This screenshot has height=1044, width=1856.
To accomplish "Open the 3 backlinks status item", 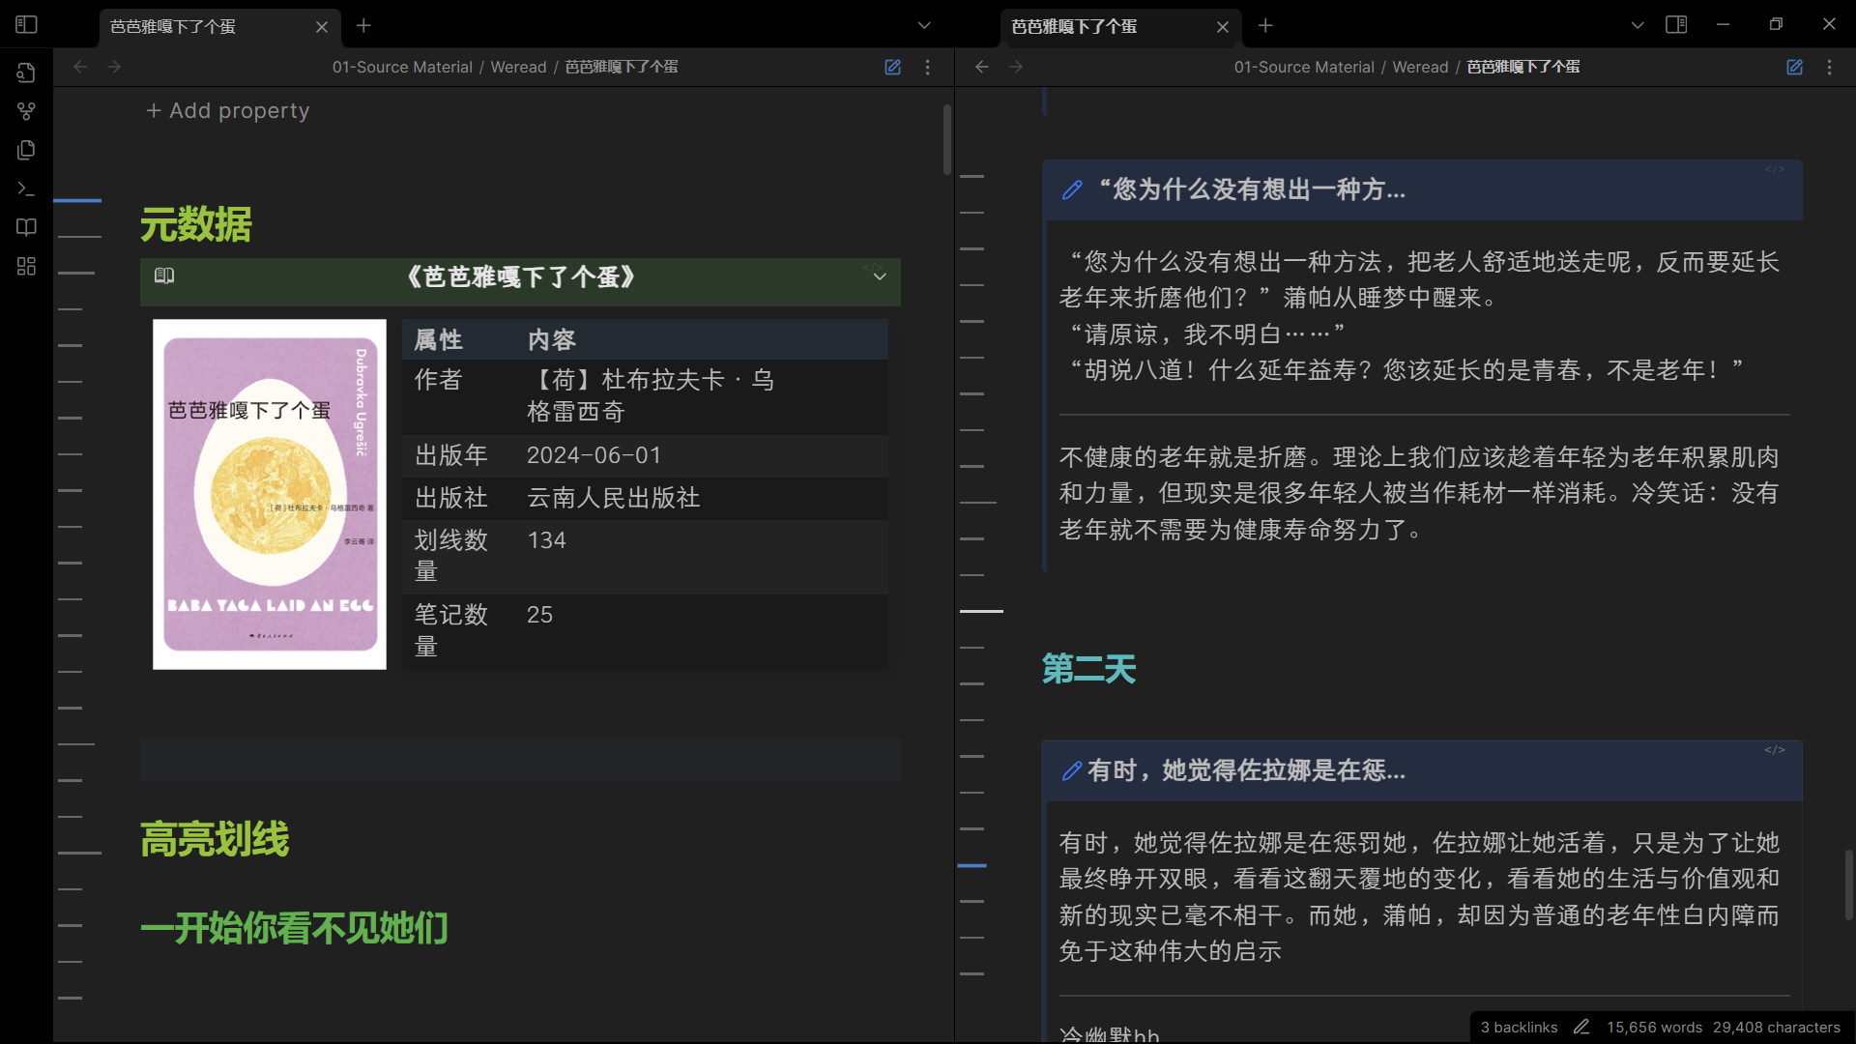I will click(x=1519, y=1028).
